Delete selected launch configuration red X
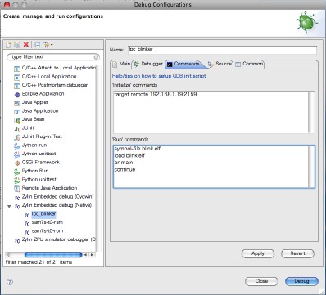This screenshot has height=295, width=326. (x=26, y=45)
